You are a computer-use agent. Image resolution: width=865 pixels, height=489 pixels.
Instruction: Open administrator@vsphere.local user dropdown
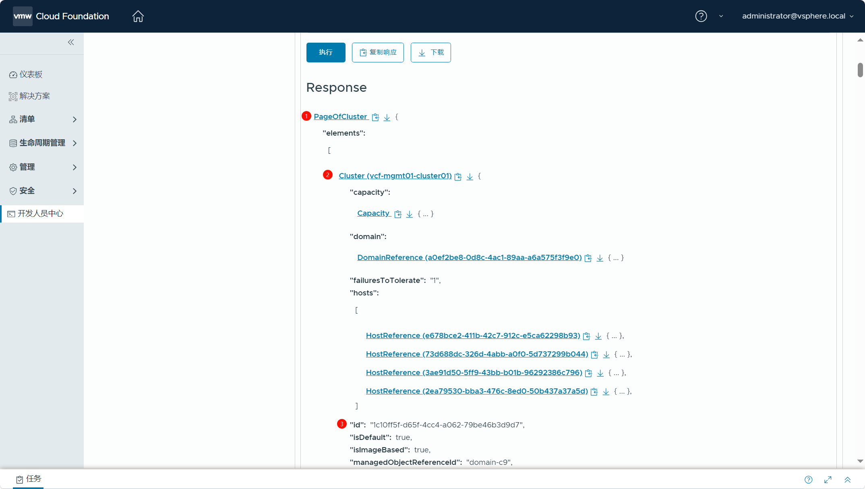pos(797,16)
